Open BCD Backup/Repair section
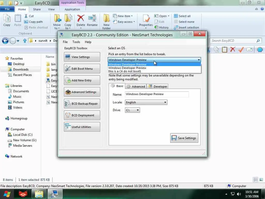The image size is (265, 199). point(82,104)
